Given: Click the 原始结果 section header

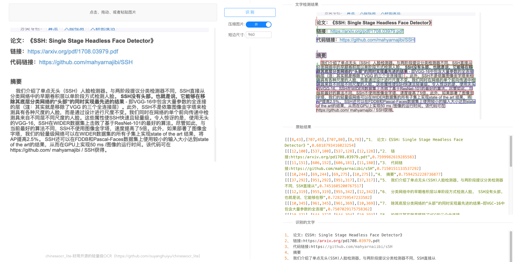Looking at the screenshot, I should click(x=303, y=127).
